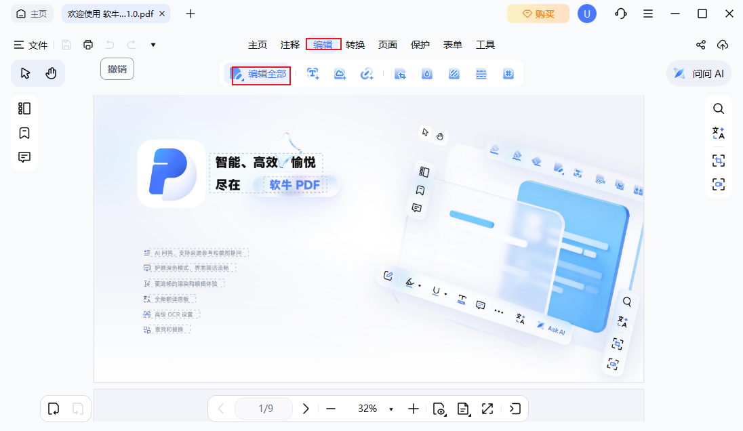Switch to the 表单 tab
The image size is (743, 431).
click(453, 45)
